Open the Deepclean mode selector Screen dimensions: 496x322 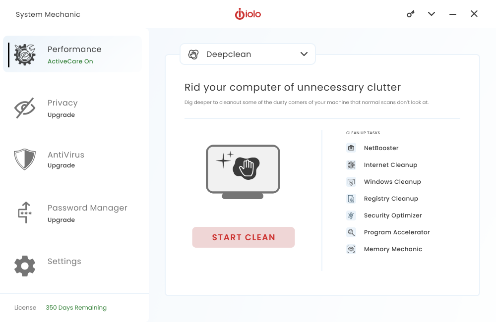point(248,54)
